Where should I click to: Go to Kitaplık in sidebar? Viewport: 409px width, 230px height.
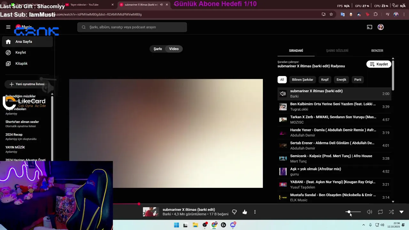coord(27,64)
